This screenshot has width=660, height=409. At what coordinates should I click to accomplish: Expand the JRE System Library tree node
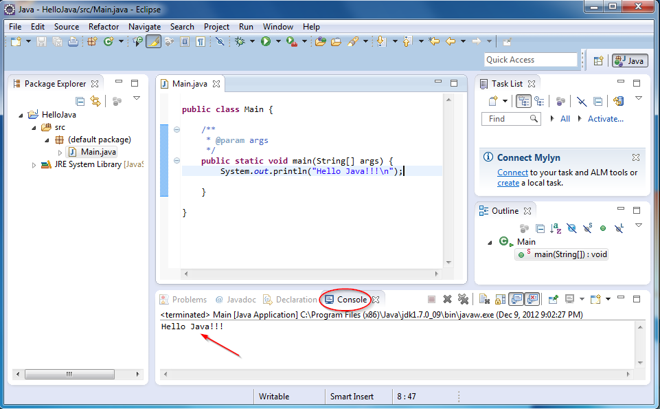click(34, 165)
